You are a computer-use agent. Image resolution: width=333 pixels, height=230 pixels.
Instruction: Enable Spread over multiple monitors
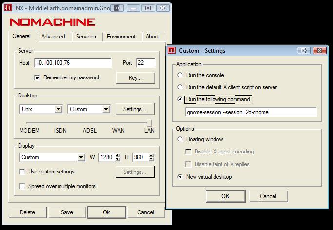point(22,186)
